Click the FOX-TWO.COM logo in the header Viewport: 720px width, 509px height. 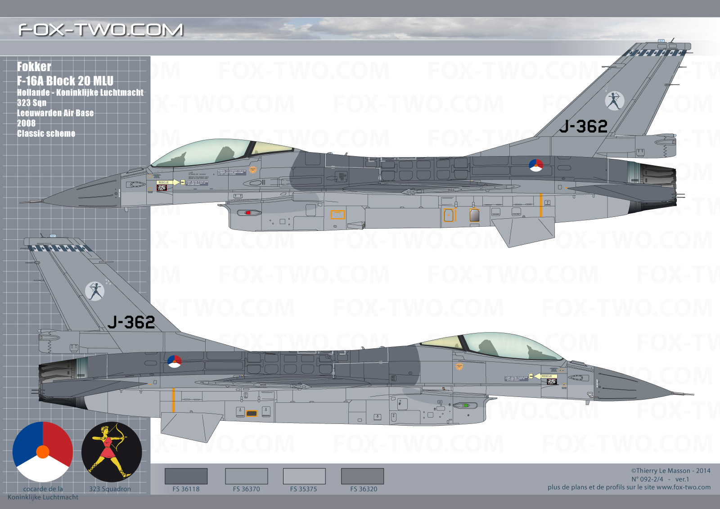pos(101,30)
